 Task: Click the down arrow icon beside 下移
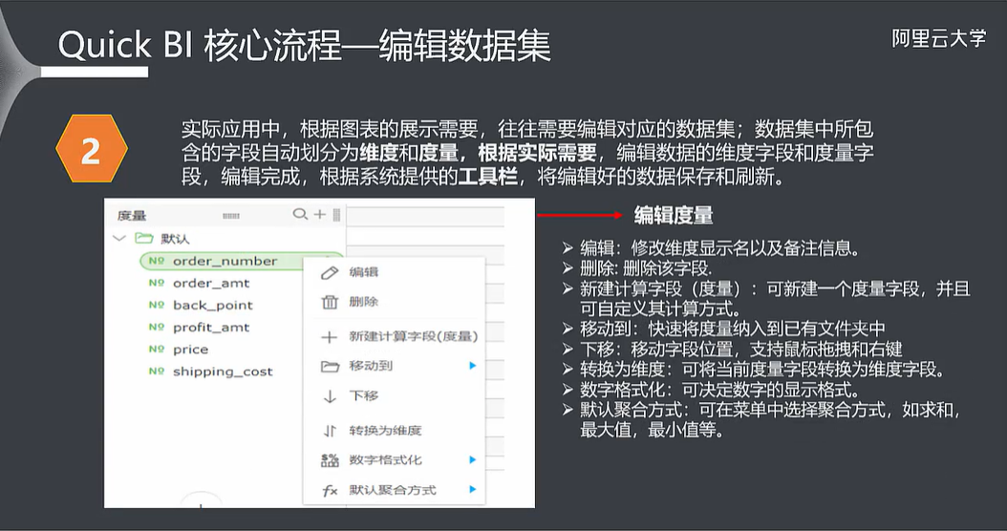point(330,396)
